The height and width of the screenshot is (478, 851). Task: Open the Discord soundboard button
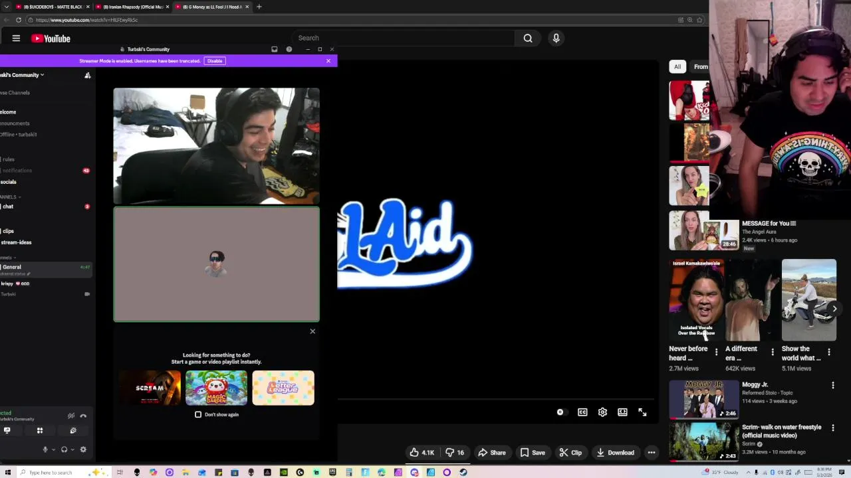(x=73, y=430)
